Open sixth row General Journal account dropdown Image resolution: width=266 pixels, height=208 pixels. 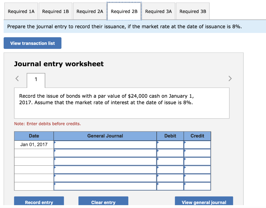pyautogui.click(x=105, y=186)
